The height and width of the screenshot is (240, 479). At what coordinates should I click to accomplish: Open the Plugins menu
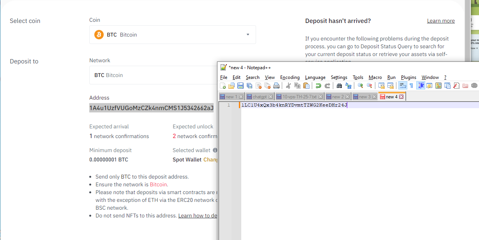point(408,77)
